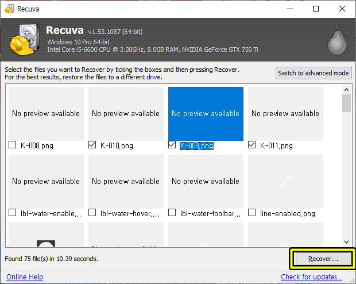
Task: Click the Recover... button
Action: pos(323,259)
